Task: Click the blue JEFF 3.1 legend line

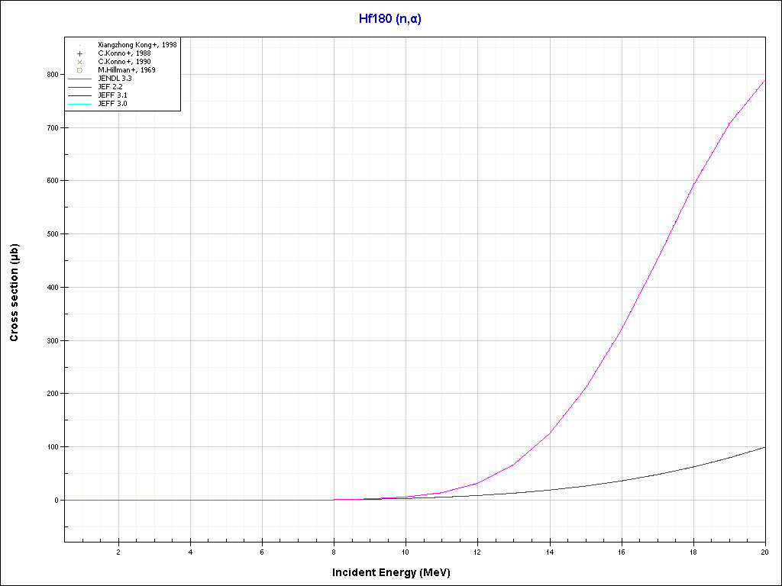Action: pos(79,95)
